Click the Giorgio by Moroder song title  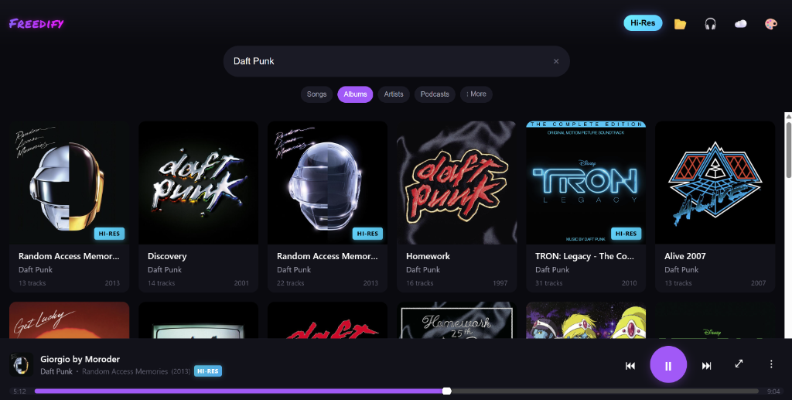[x=80, y=359]
